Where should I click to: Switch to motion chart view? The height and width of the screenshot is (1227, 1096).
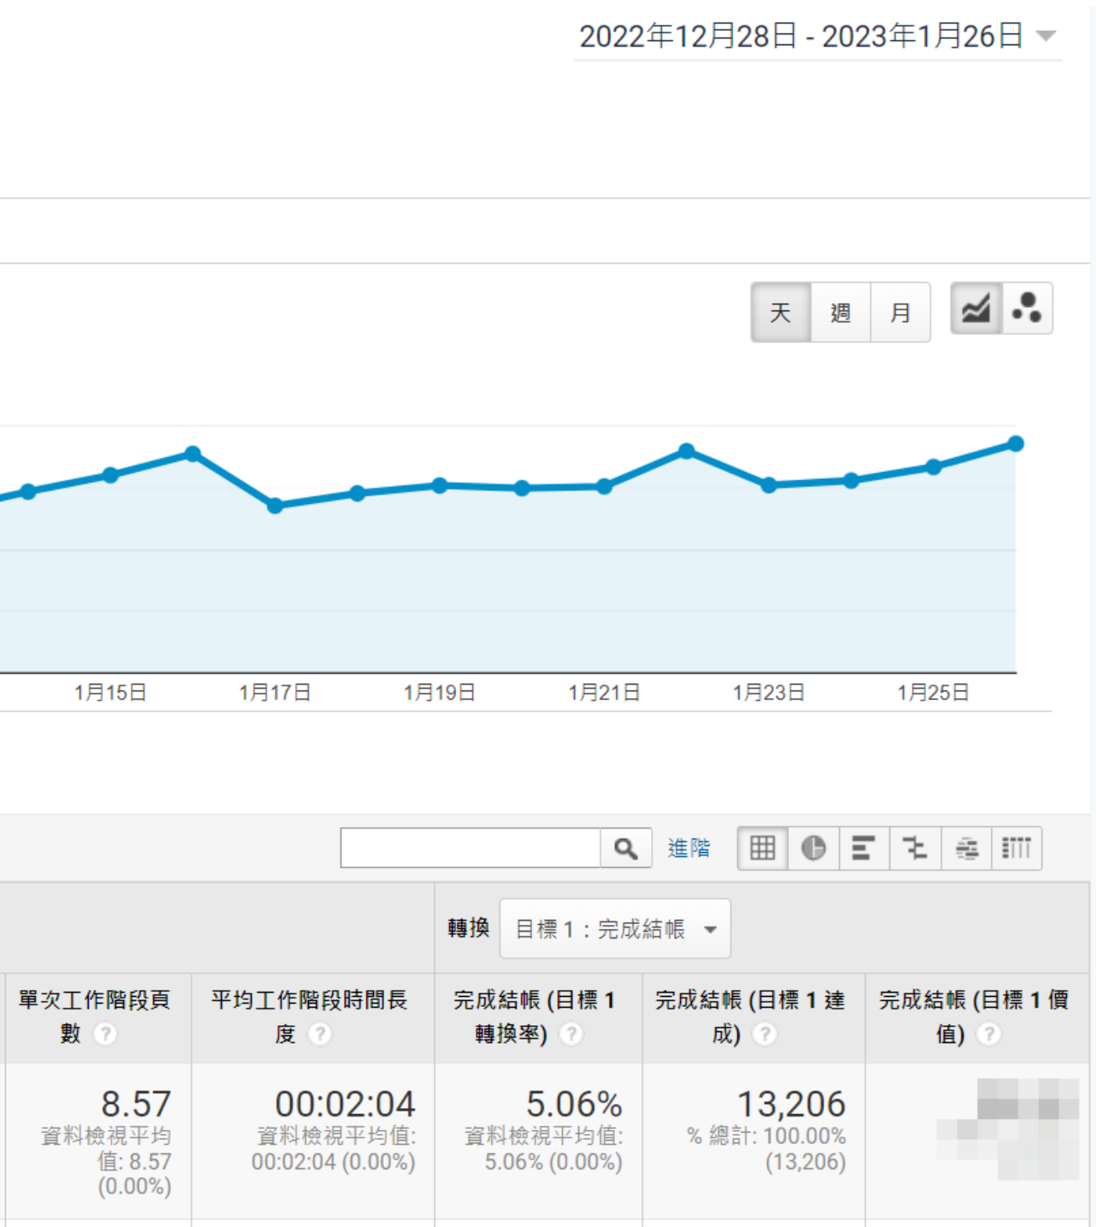tap(1027, 310)
